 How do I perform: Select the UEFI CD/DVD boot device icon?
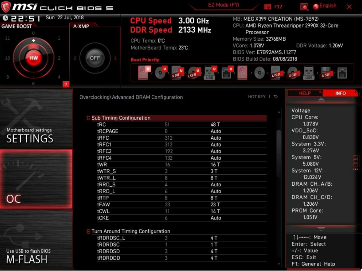pyautogui.click(x=161, y=73)
